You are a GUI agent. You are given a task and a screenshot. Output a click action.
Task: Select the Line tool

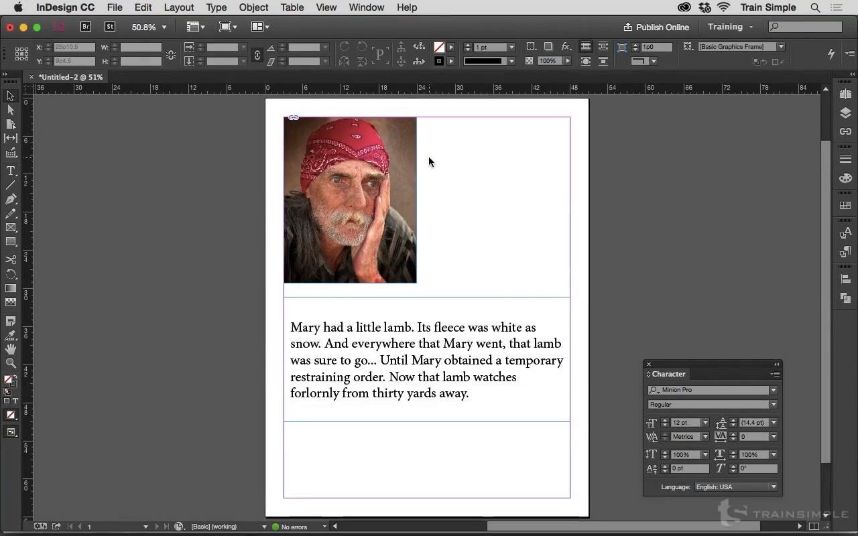[11, 185]
